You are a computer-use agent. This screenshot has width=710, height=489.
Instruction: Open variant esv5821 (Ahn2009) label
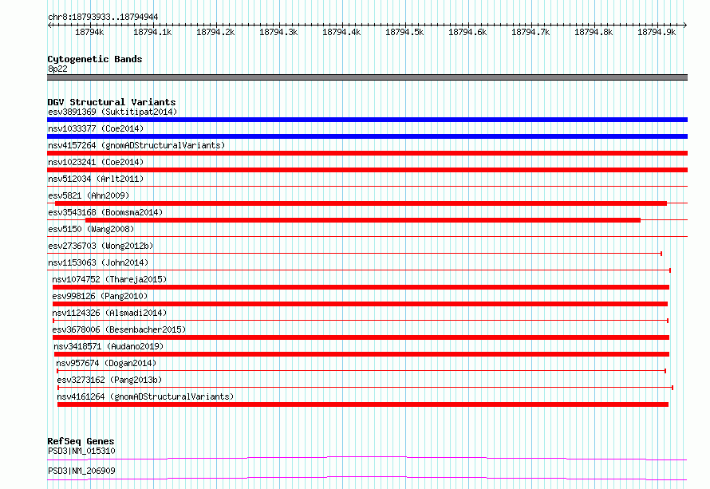click(x=89, y=195)
